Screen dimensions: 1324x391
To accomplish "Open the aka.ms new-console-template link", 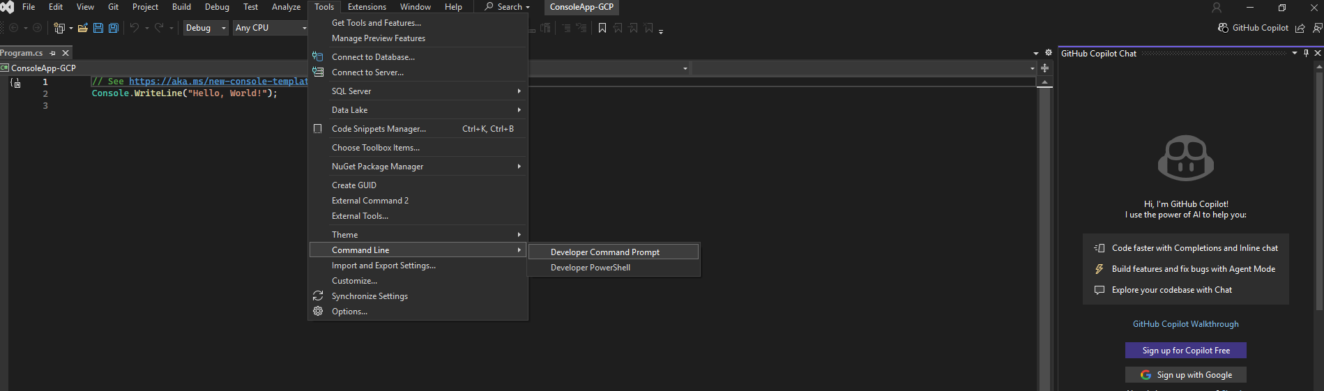I will pos(218,82).
